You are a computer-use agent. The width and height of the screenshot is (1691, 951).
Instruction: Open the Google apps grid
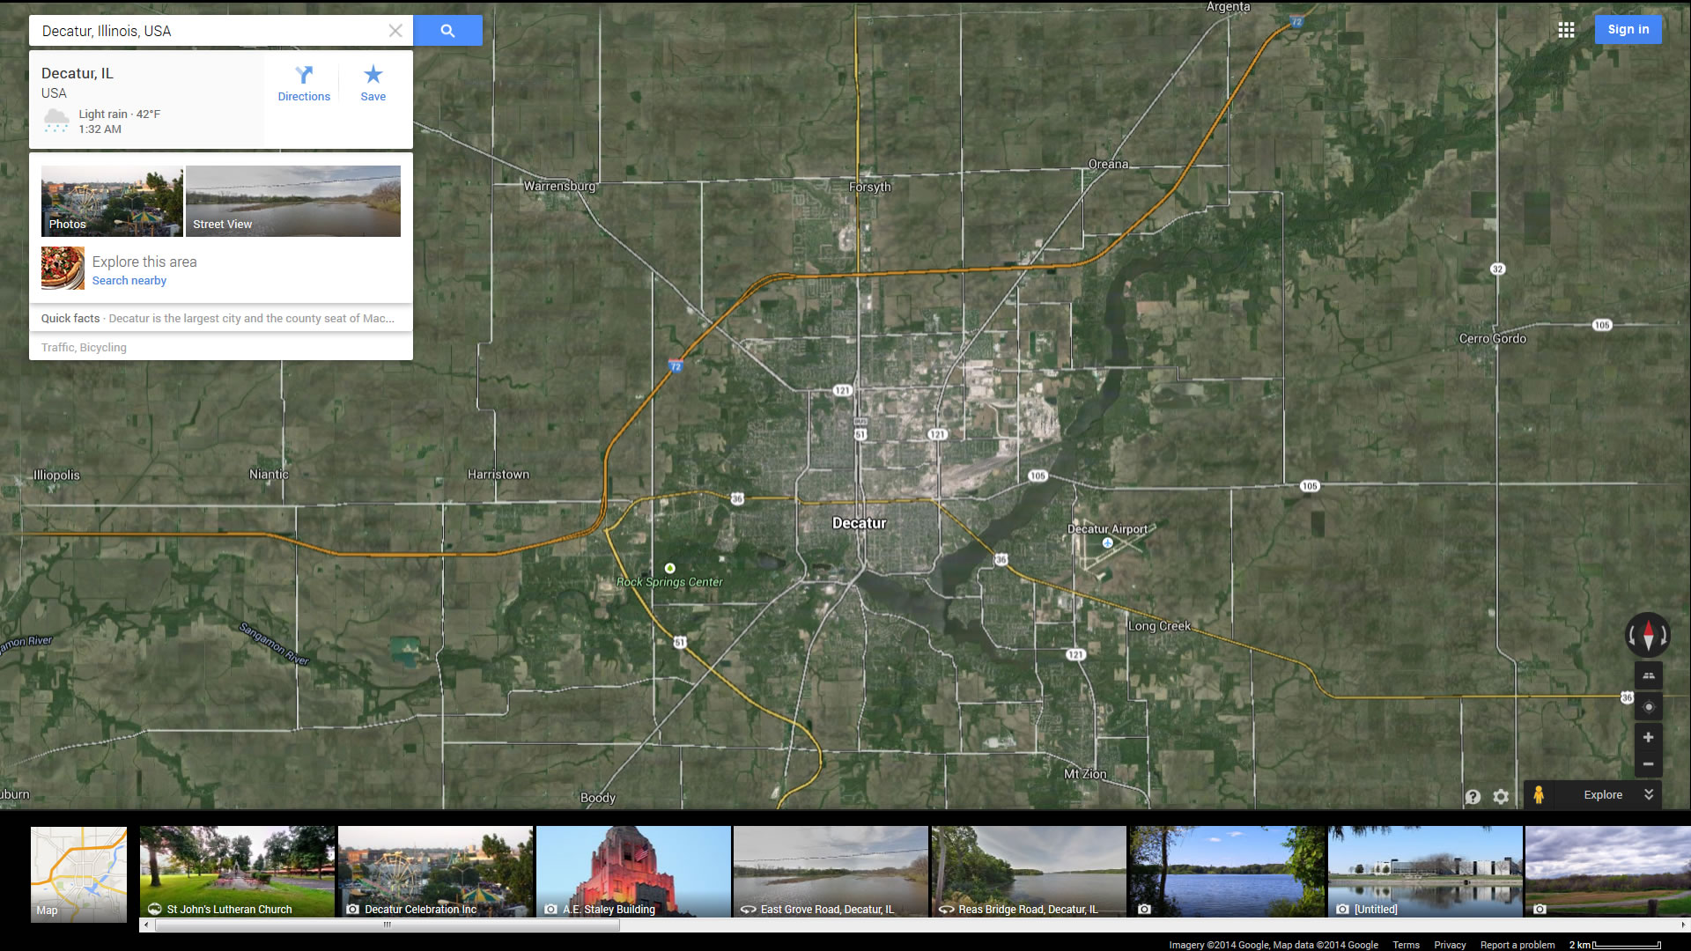(x=1566, y=30)
